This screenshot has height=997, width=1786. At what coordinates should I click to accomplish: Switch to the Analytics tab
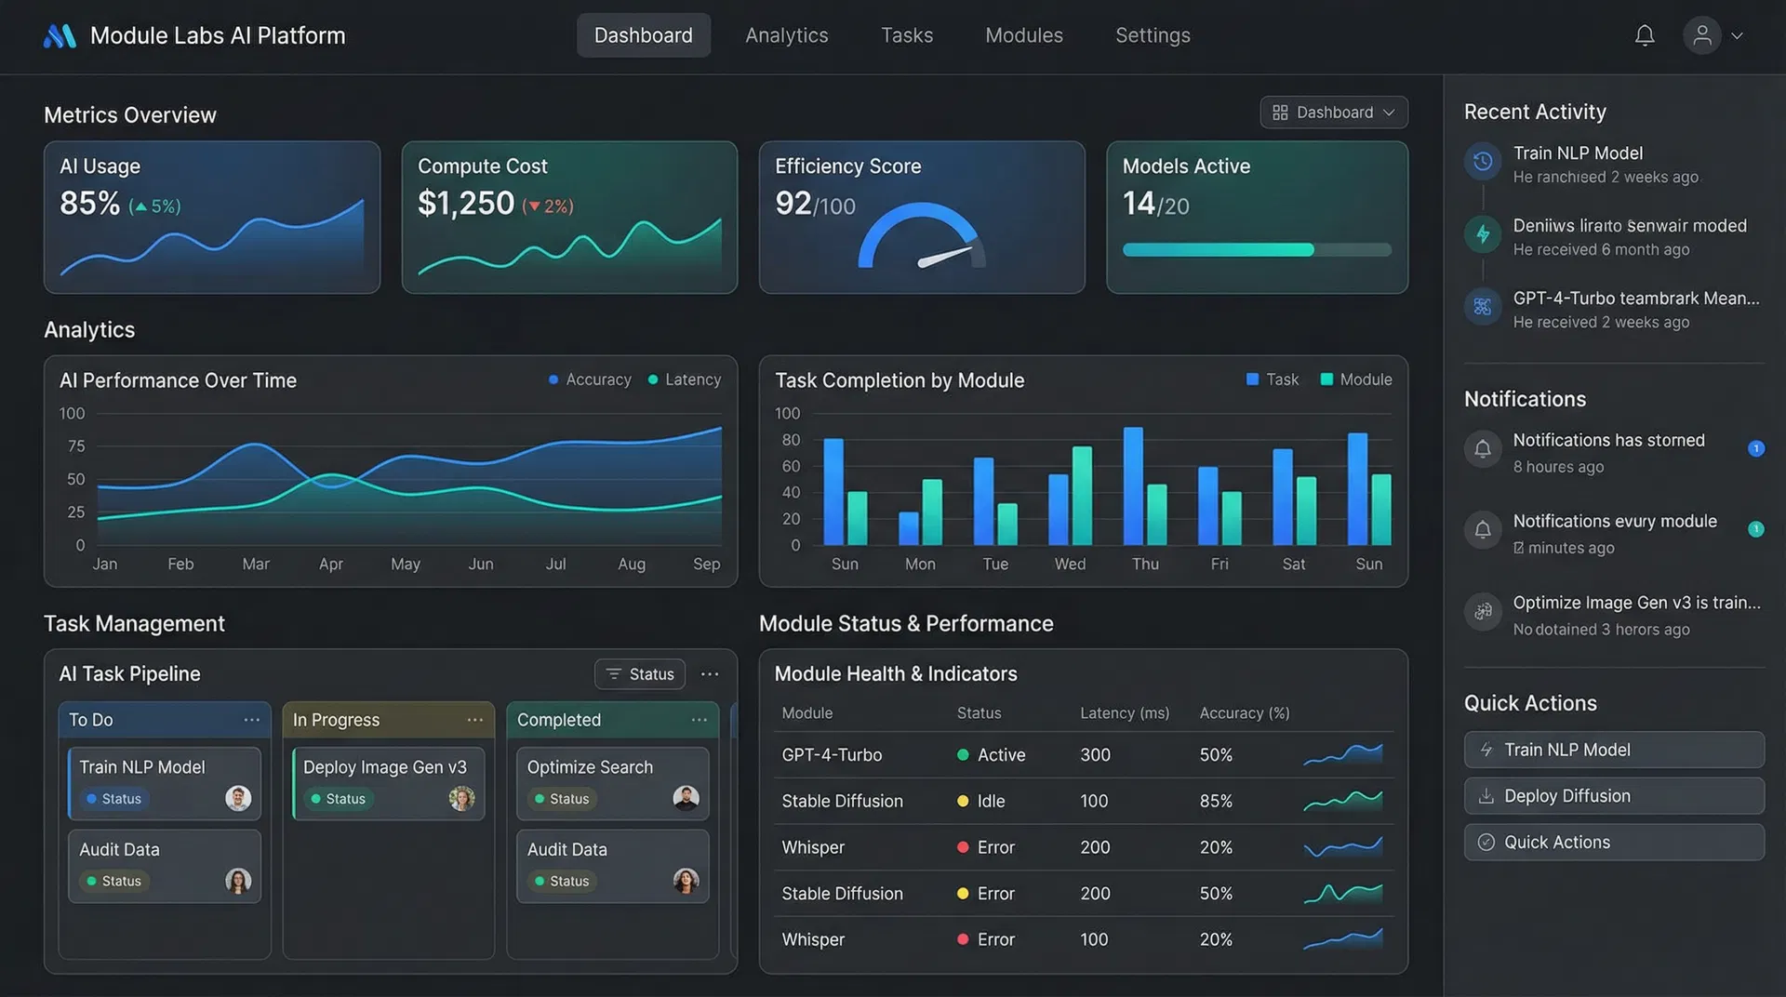[x=786, y=34]
